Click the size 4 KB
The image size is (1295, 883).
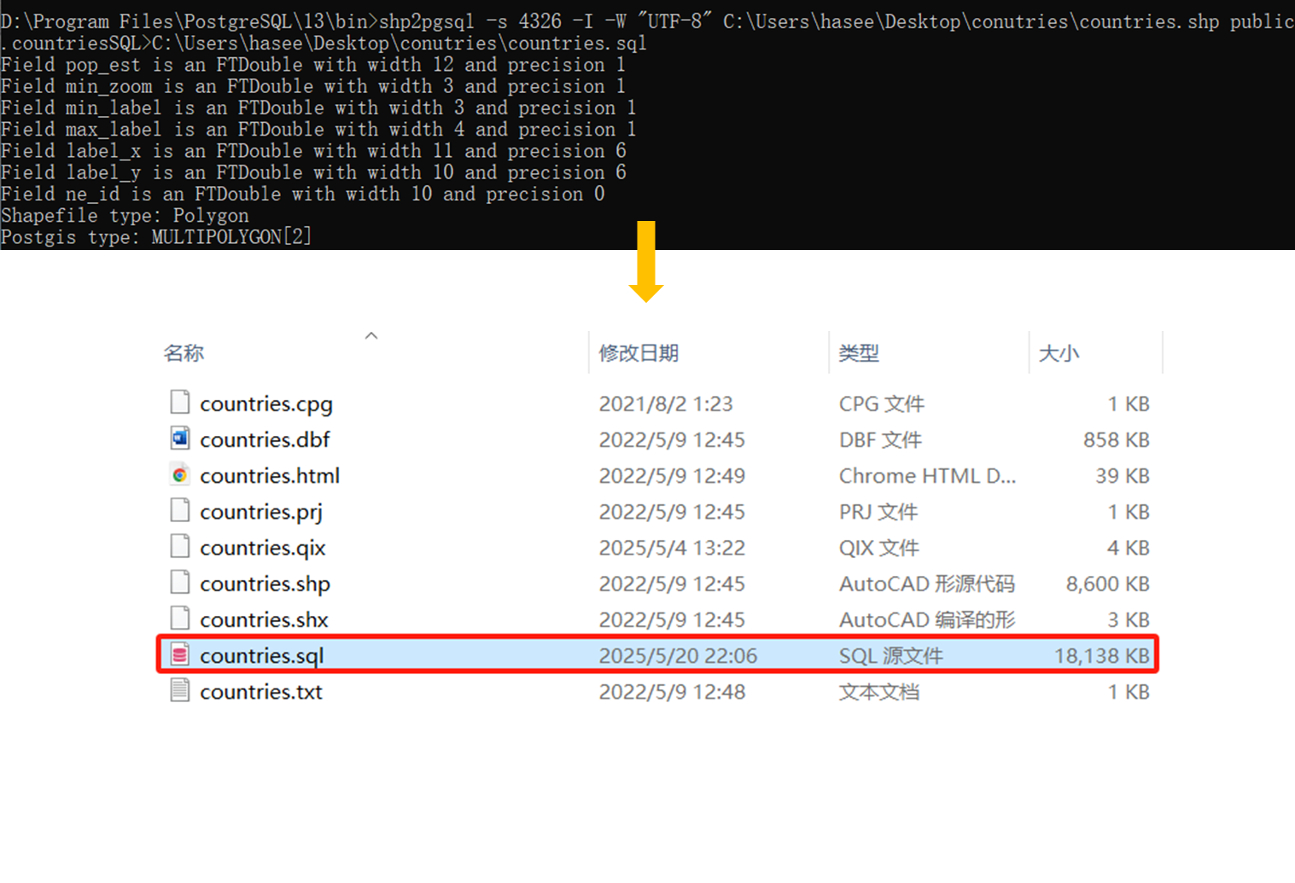pyautogui.click(x=1129, y=548)
